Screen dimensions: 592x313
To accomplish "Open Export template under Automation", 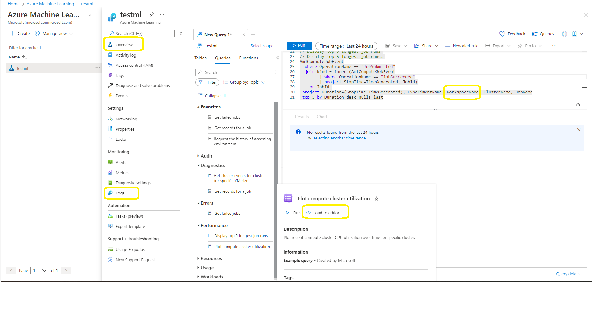I will coord(130,226).
